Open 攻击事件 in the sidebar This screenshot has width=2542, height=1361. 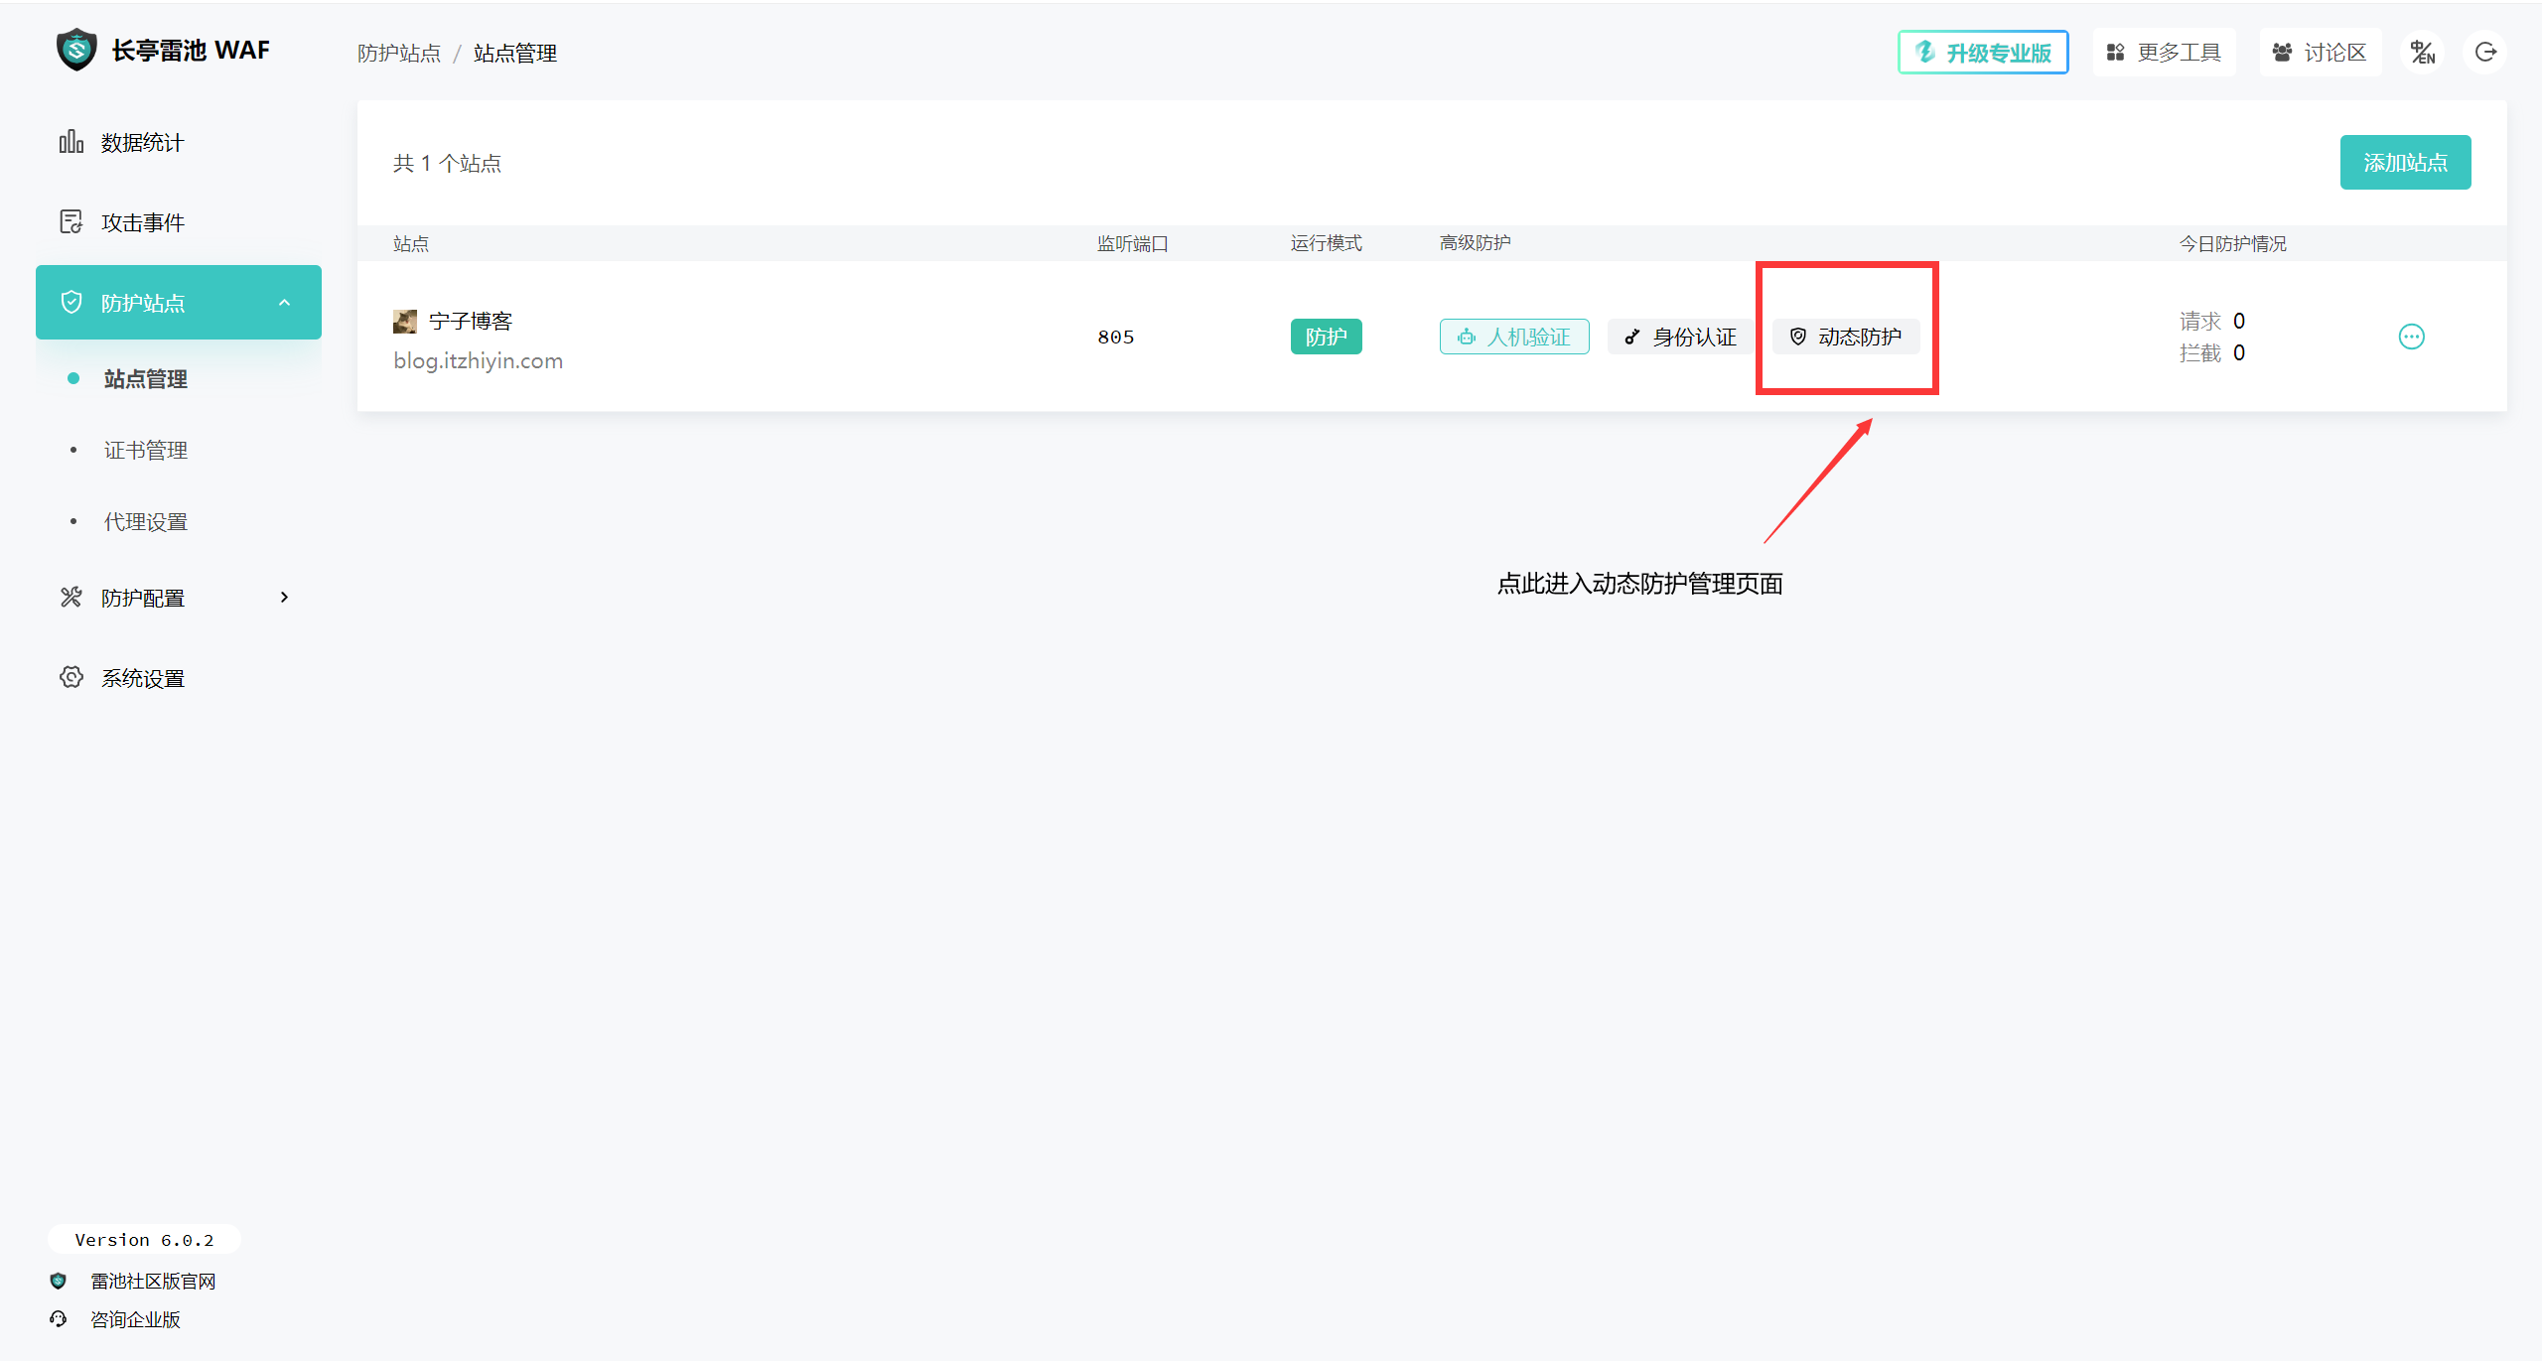point(142,222)
